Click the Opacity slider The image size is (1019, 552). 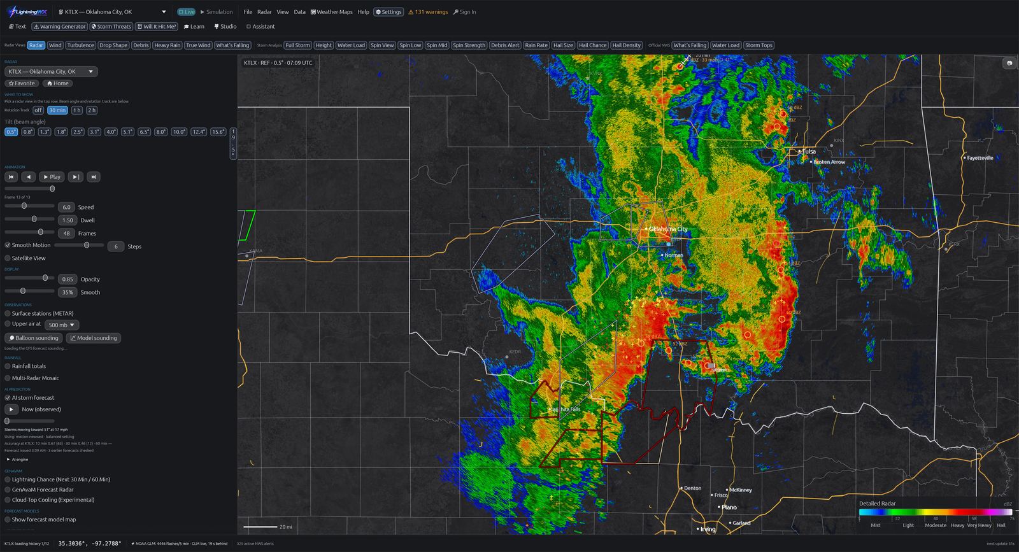click(x=29, y=278)
